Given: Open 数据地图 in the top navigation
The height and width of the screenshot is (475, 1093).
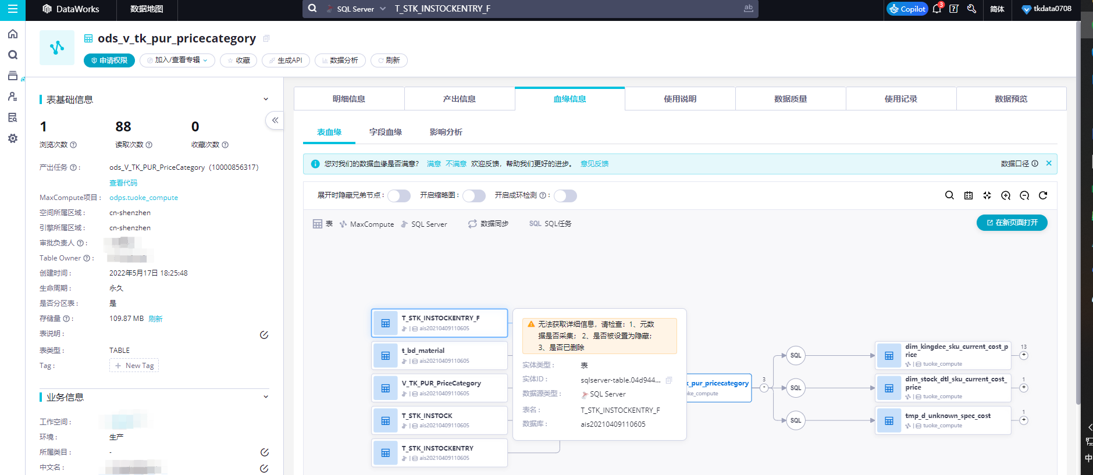Looking at the screenshot, I should 147,9.
